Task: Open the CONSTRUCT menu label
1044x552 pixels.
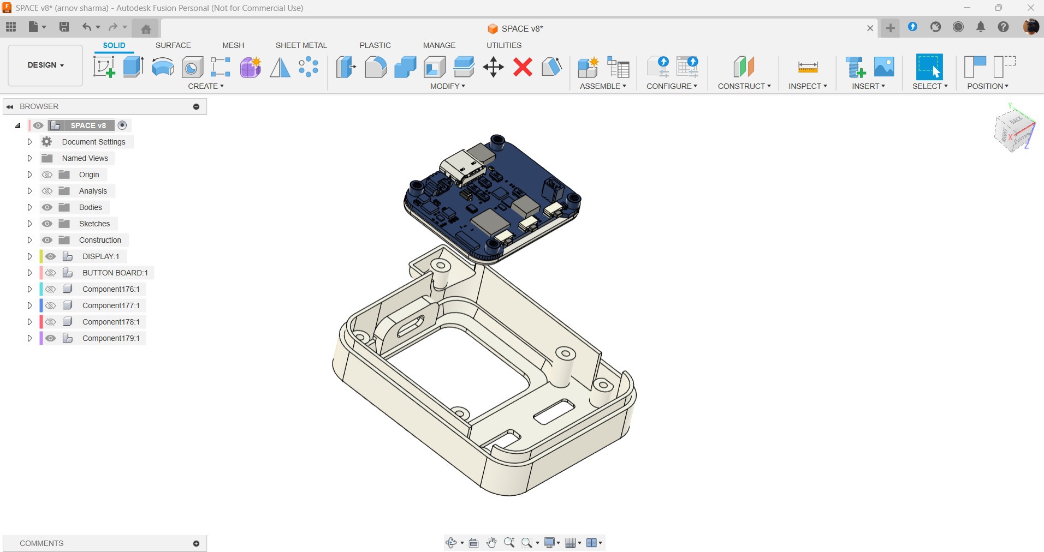Action: tap(744, 86)
